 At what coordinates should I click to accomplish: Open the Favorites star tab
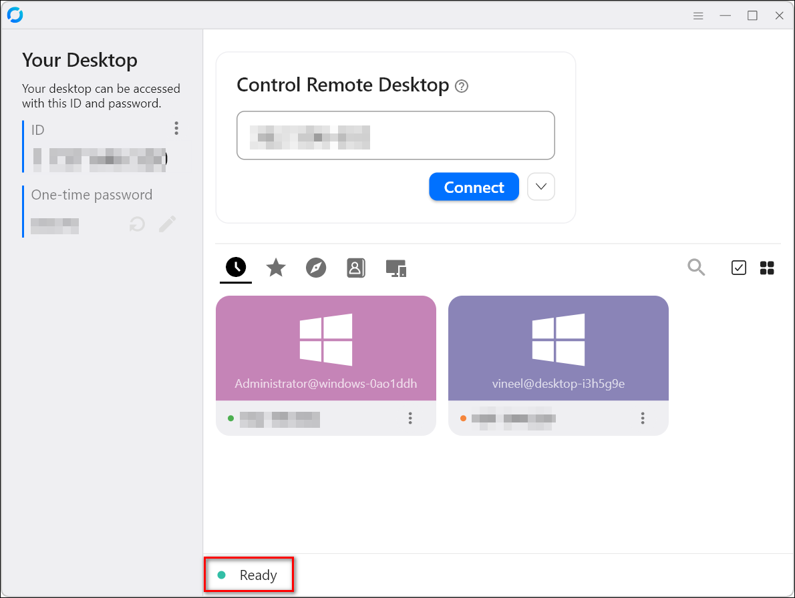(x=275, y=267)
